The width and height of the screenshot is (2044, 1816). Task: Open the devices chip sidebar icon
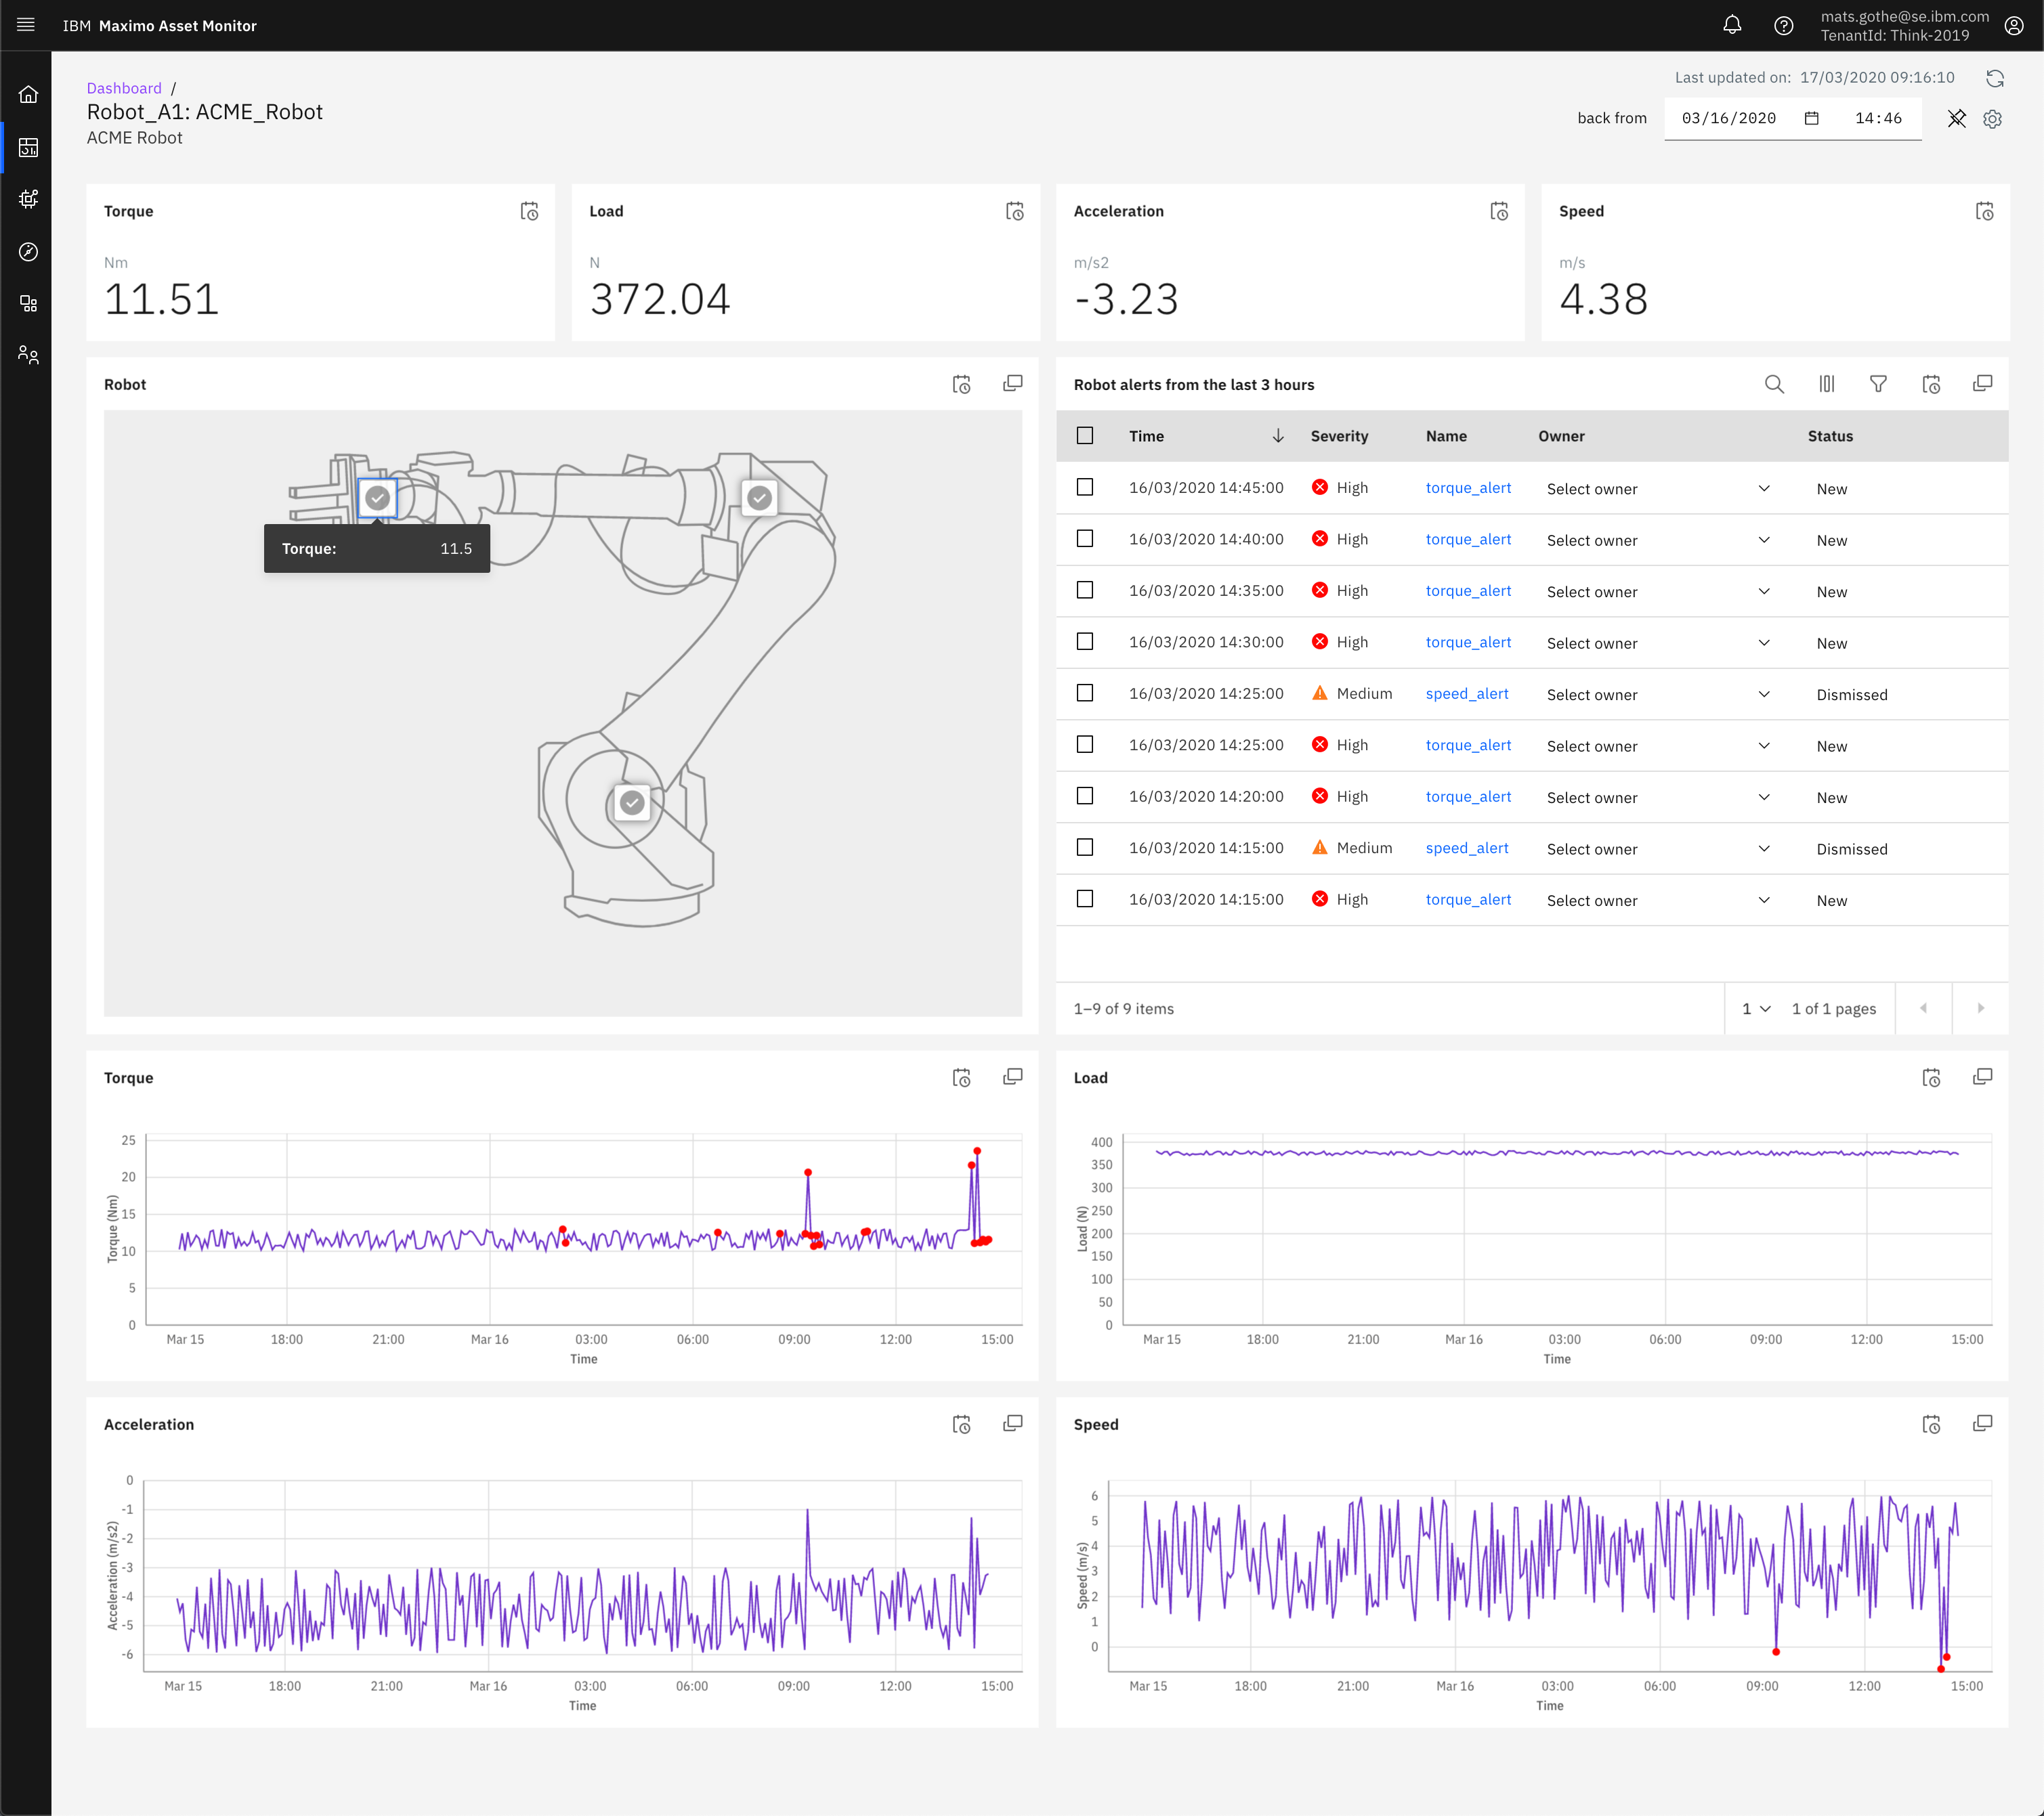point(28,199)
